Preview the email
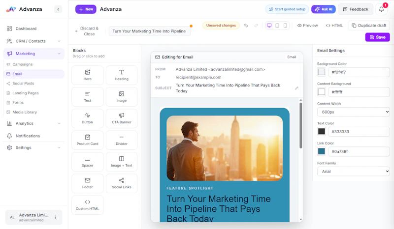The image size is (394, 229). click(307, 26)
